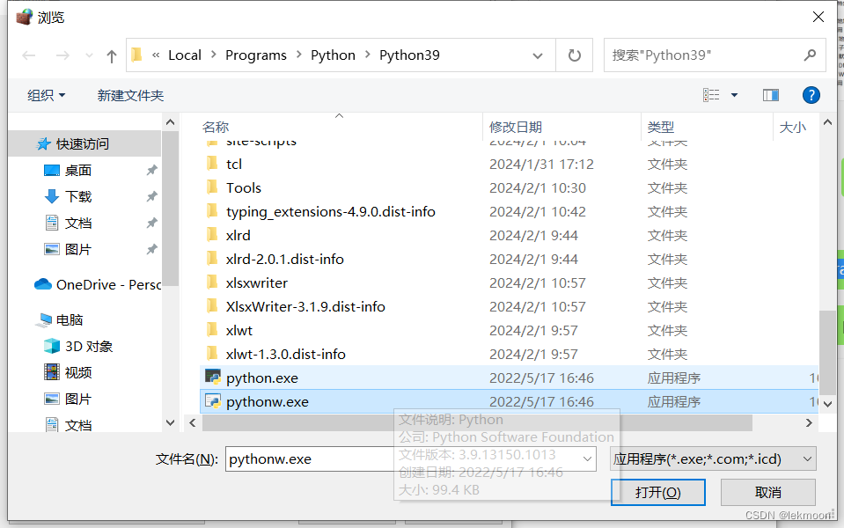Select the Tools folder

tap(243, 187)
